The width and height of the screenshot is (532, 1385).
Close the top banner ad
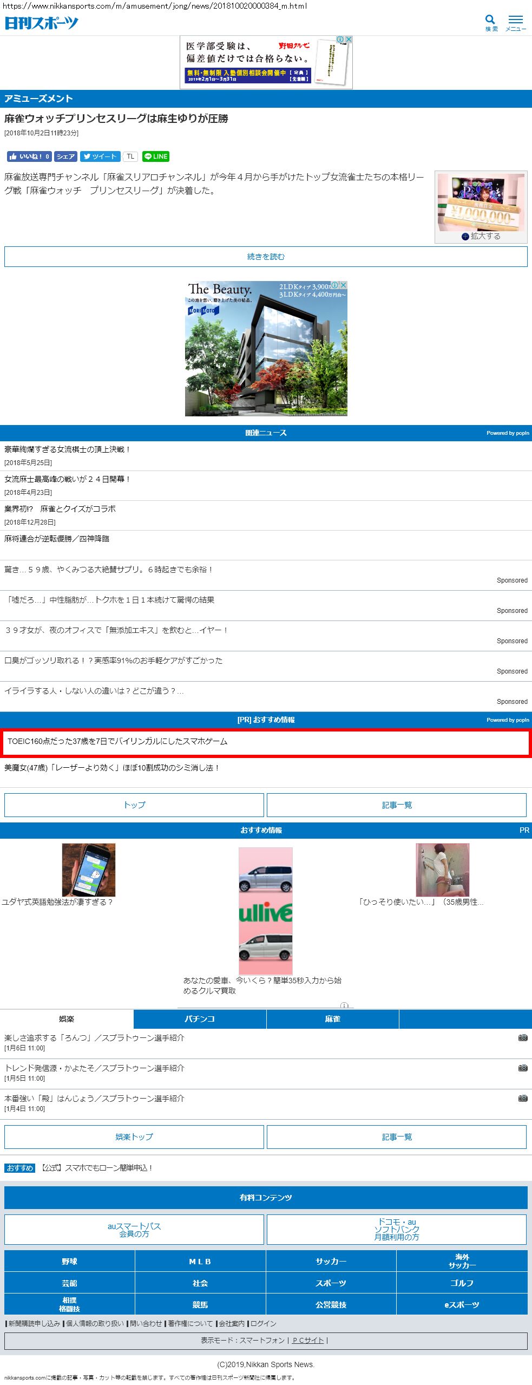point(349,40)
